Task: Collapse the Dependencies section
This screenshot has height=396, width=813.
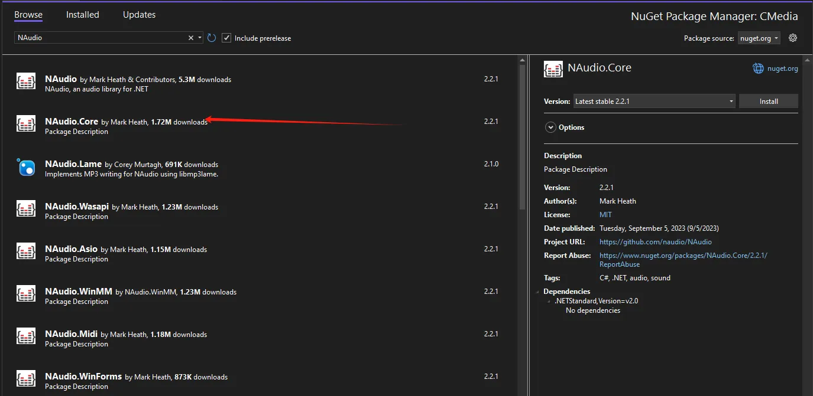Action: [x=538, y=292]
